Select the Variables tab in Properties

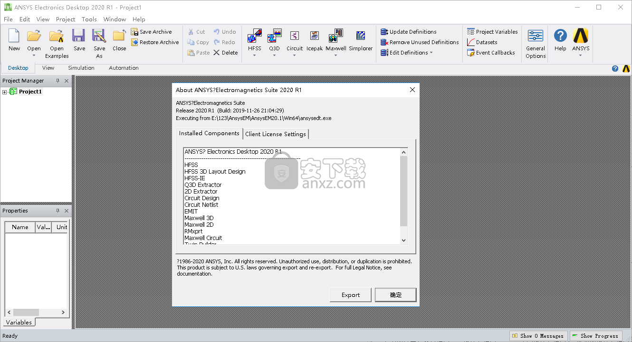tap(19, 323)
